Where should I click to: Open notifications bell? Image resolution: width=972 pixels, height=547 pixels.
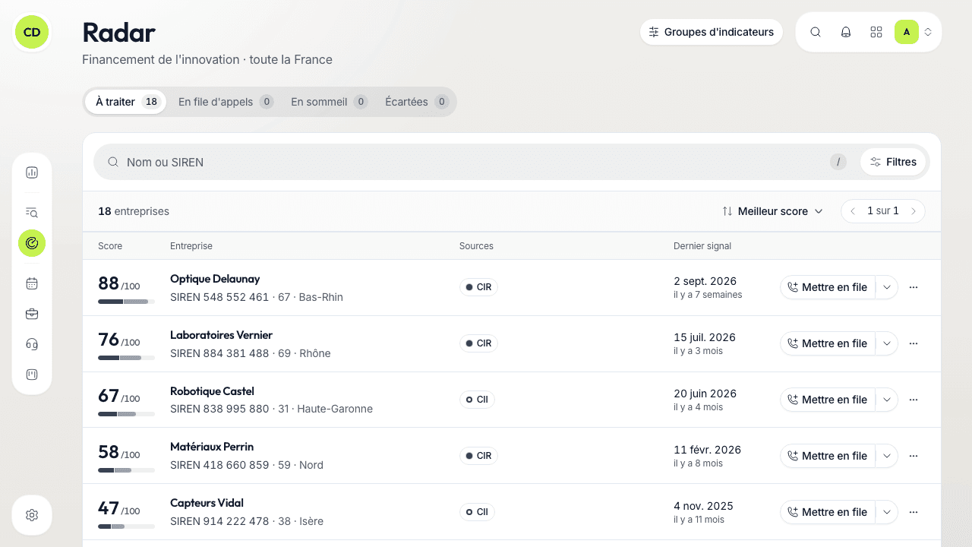(x=846, y=32)
